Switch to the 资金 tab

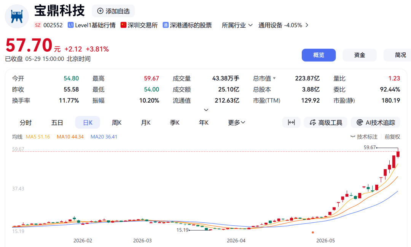point(359,55)
